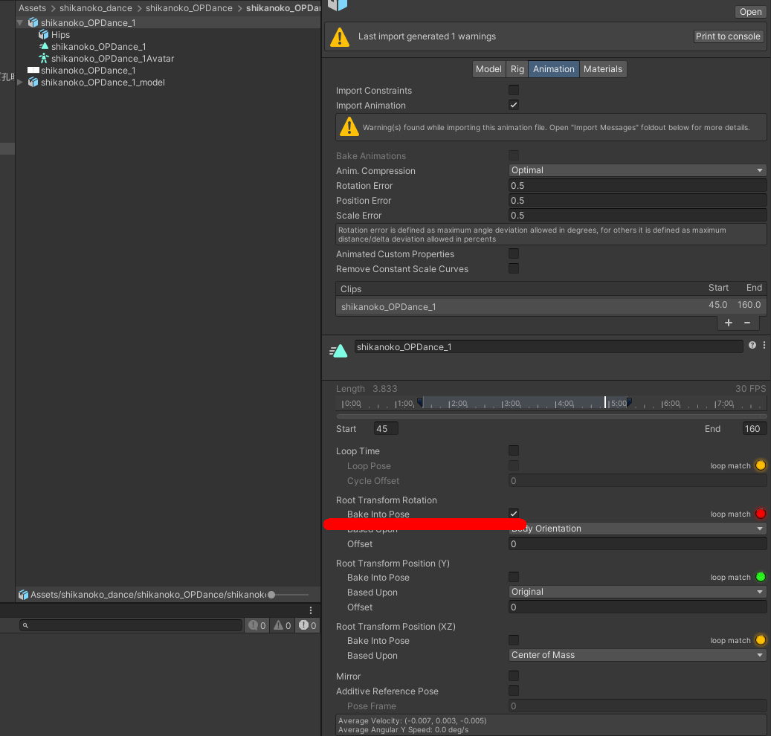Remove selected clip with minus button
Viewport: 771px width, 736px height.
[747, 323]
